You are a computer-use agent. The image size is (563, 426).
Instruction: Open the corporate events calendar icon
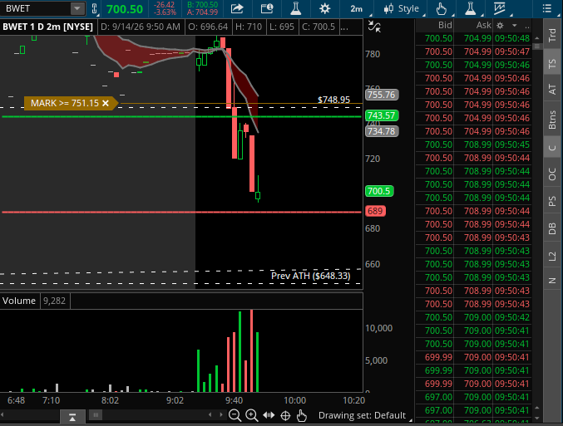(x=267, y=8)
